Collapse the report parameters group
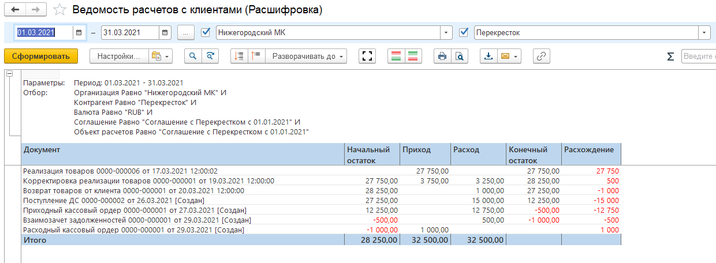Image resolution: width=716 pixels, height=263 pixels. tap(9, 74)
